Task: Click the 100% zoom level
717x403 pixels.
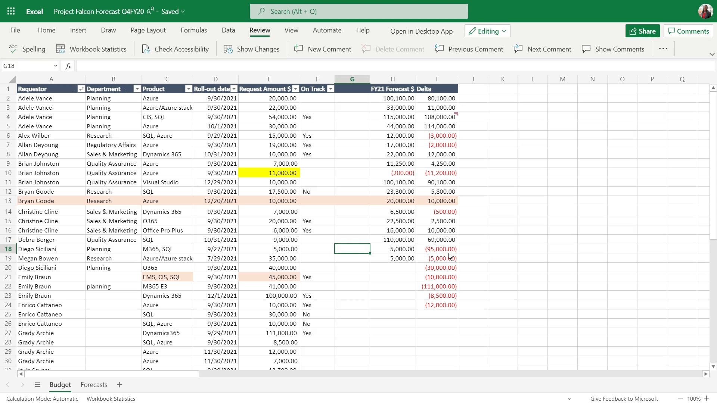Action: click(693, 399)
